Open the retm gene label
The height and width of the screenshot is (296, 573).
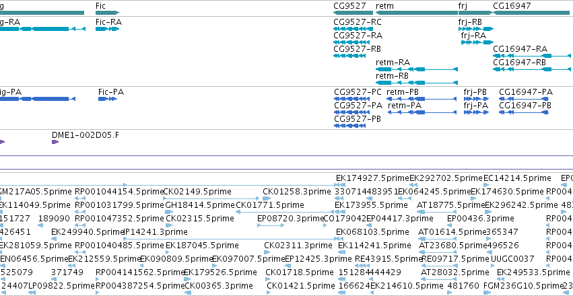[x=384, y=6]
